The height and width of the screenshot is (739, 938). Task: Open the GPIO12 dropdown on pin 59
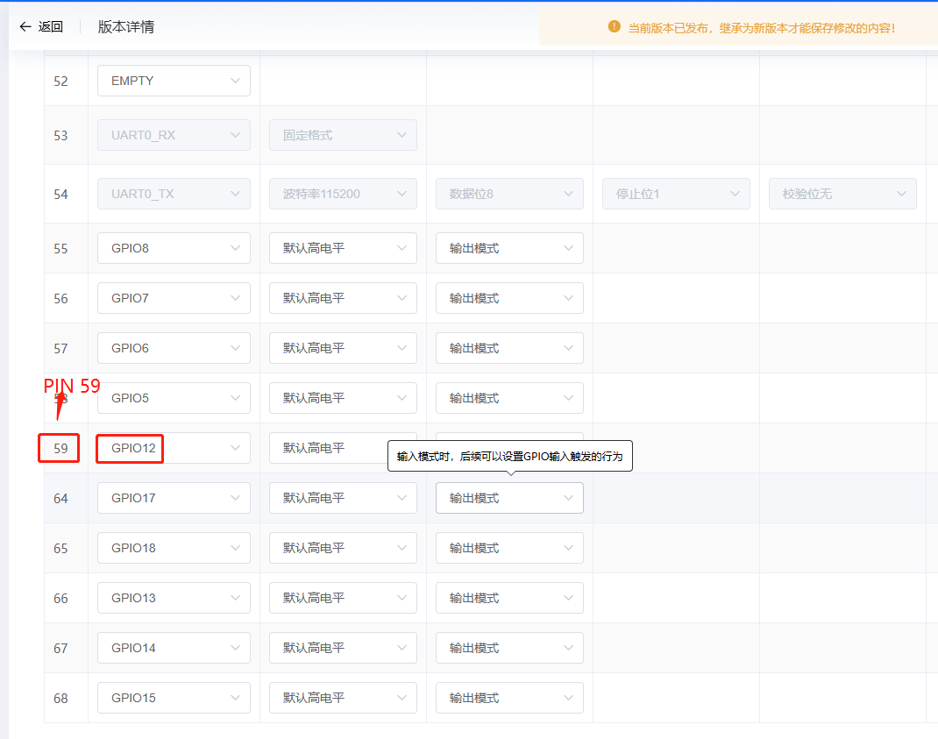173,448
